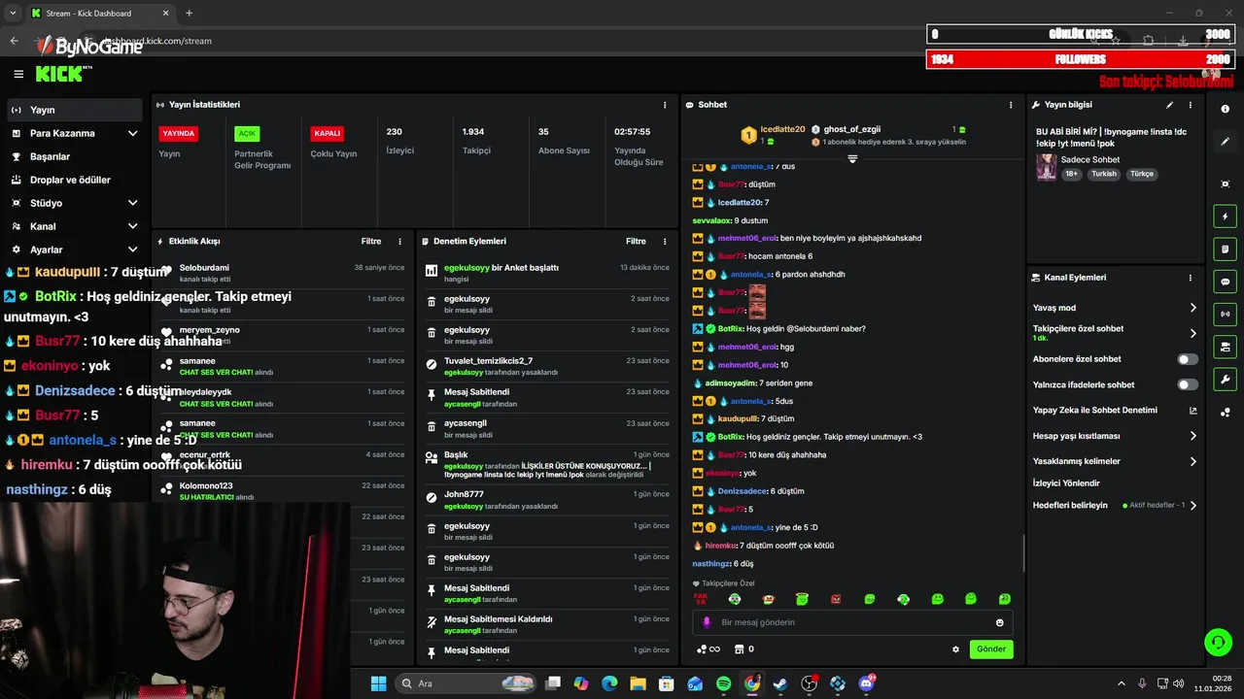The height and width of the screenshot is (699, 1244).
Task: Click the headset support bubble
Action: [1218, 642]
